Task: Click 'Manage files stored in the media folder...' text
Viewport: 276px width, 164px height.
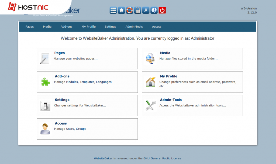Action: click(x=188, y=59)
